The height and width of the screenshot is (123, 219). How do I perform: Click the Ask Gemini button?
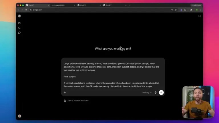pyautogui.click(x=196, y=5)
